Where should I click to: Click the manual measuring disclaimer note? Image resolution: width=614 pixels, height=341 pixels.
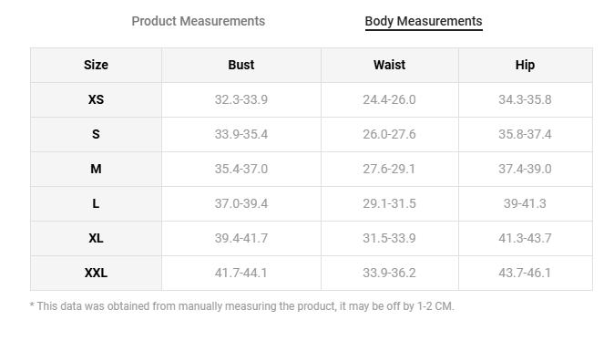[x=242, y=306]
